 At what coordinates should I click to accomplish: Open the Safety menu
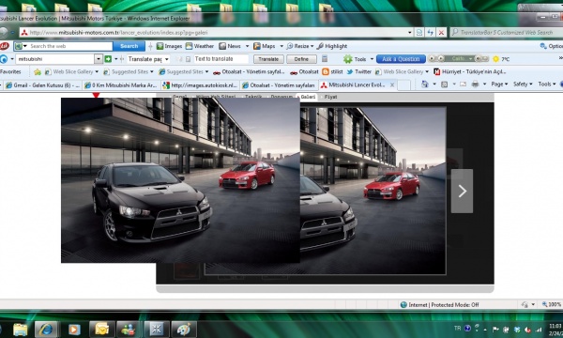point(523,84)
